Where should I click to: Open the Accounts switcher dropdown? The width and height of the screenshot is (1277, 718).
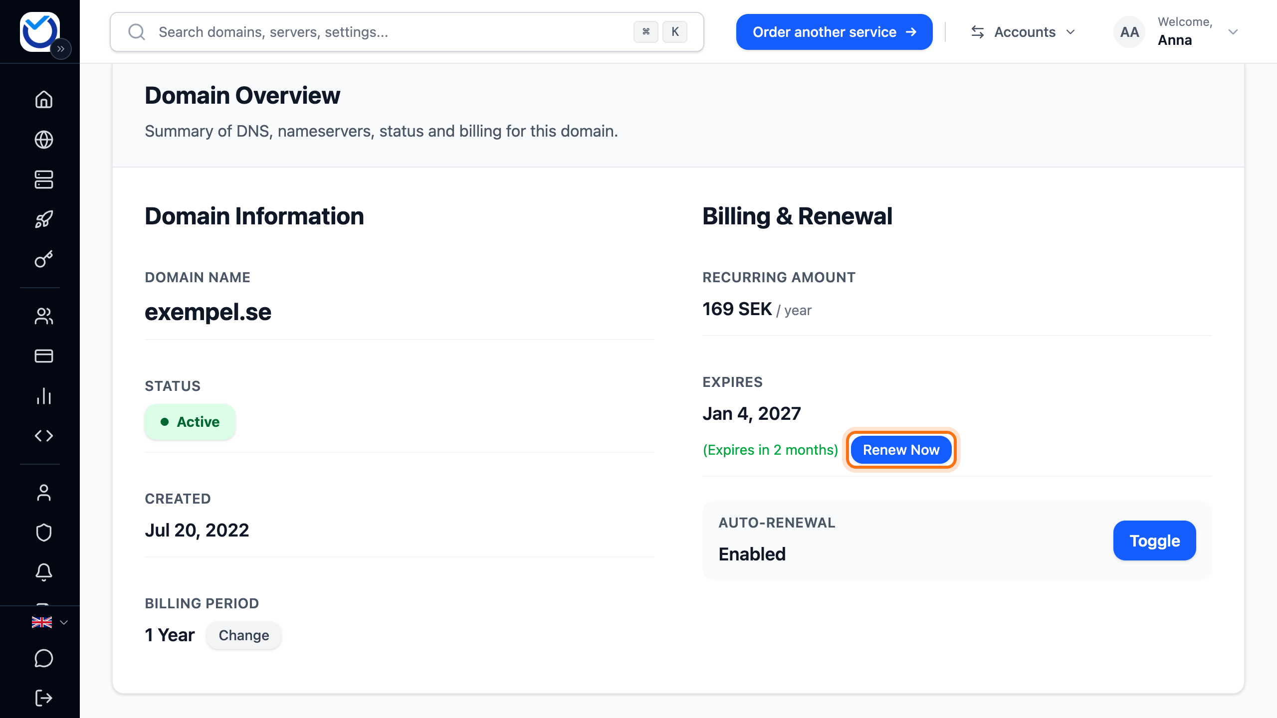pos(1023,32)
